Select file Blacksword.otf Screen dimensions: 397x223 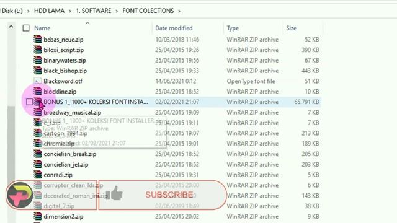[63, 81]
